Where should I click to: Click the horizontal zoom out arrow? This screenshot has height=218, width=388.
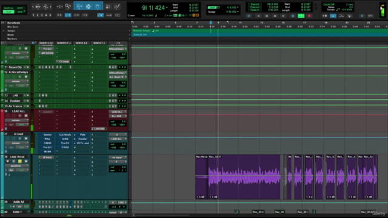click(x=33, y=7)
